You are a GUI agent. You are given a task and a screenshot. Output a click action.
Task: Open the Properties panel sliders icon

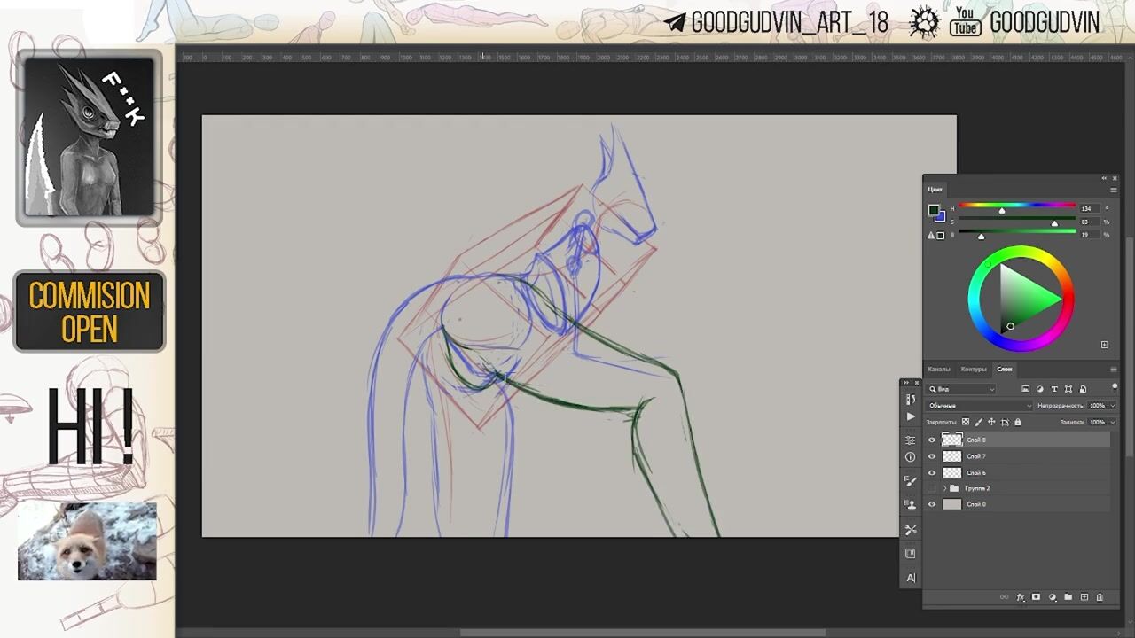(911, 440)
